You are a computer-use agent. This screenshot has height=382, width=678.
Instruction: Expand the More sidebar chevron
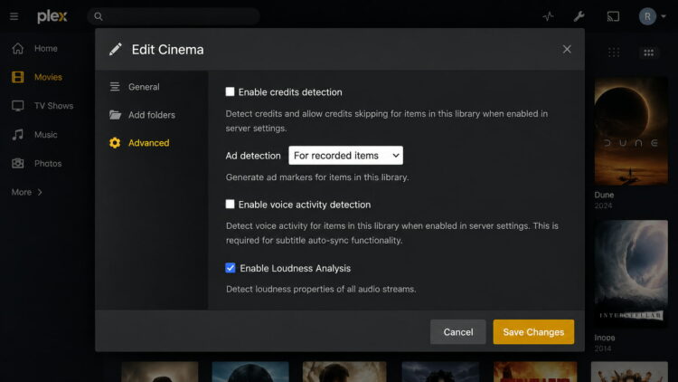(40, 192)
